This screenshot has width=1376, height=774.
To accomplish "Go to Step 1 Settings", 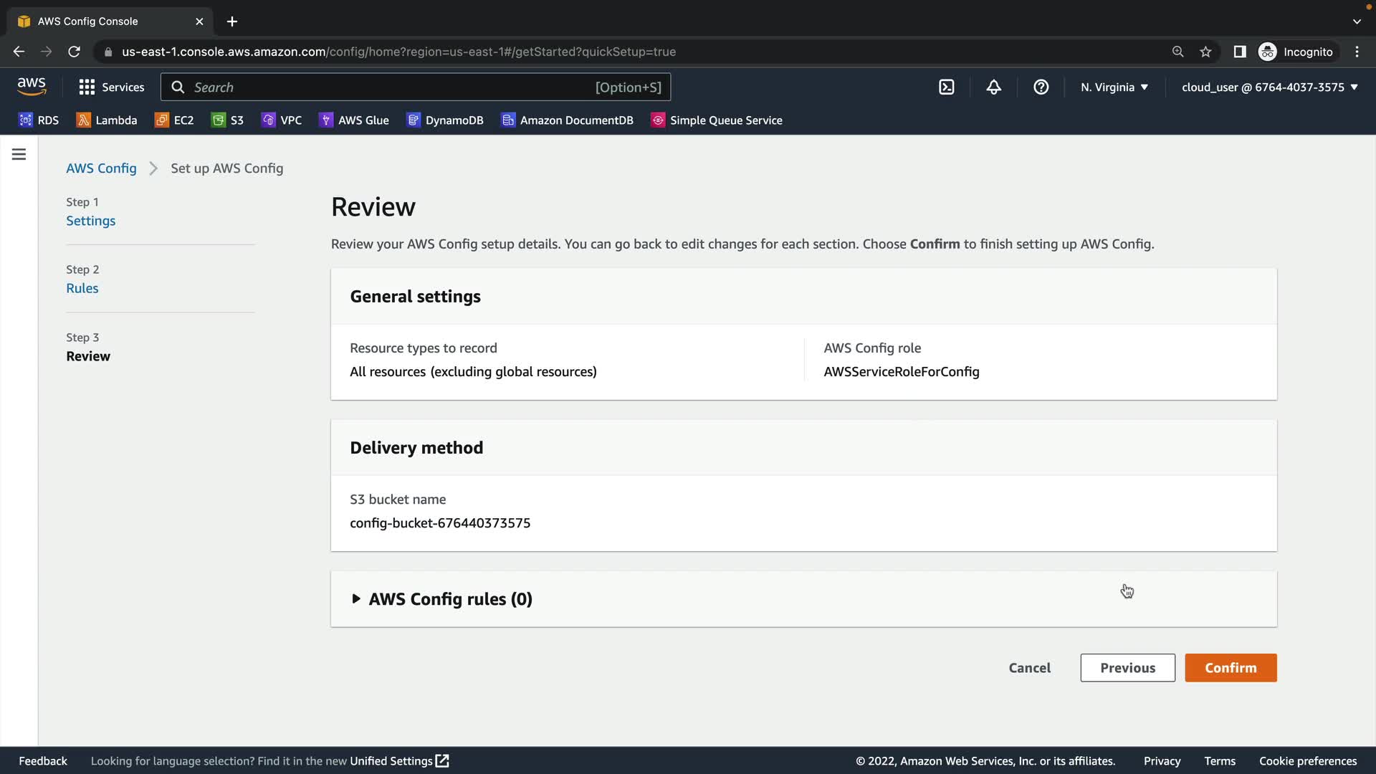I will point(90,221).
